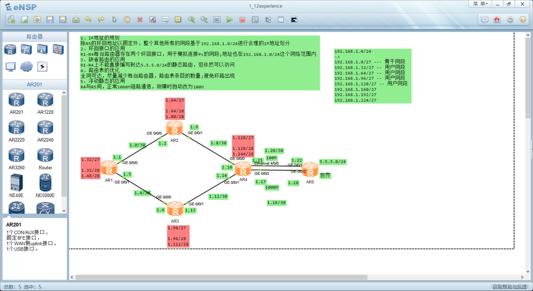Screen dimensions: 533x291
Task: Print the topology using printer icon
Action: pos(76,19)
